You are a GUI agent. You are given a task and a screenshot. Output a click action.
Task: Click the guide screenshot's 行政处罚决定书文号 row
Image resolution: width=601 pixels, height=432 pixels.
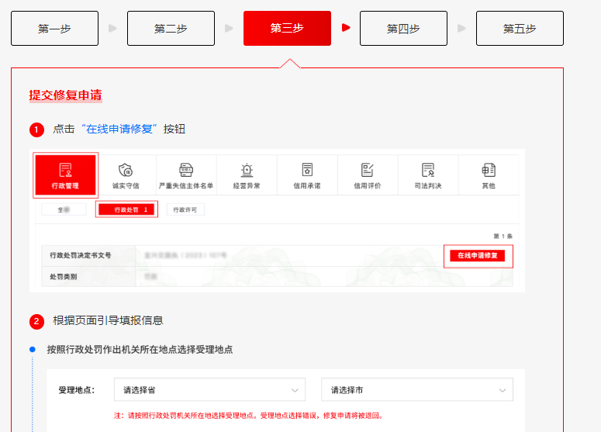233,255
